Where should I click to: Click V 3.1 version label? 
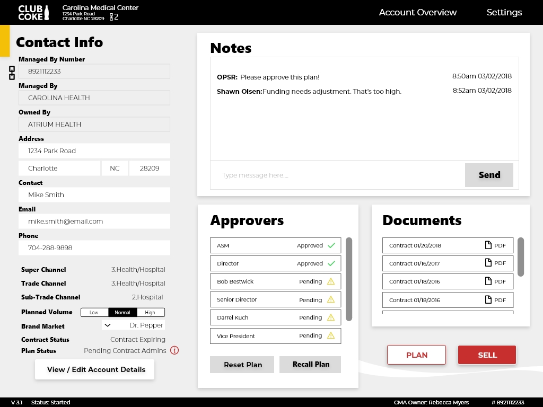(x=16, y=402)
